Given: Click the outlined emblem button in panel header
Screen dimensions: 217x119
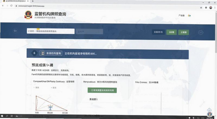Looking at the screenshot, I should point(51,53).
